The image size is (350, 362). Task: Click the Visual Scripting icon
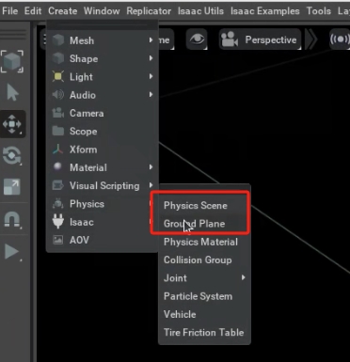click(58, 185)
